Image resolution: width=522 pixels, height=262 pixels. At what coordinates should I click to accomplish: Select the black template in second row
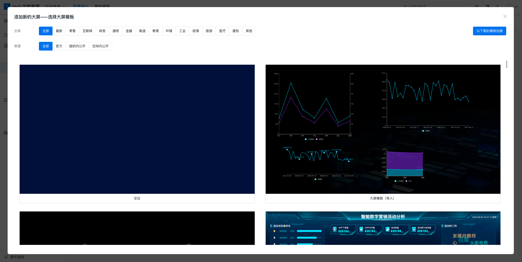coord(137,228)
